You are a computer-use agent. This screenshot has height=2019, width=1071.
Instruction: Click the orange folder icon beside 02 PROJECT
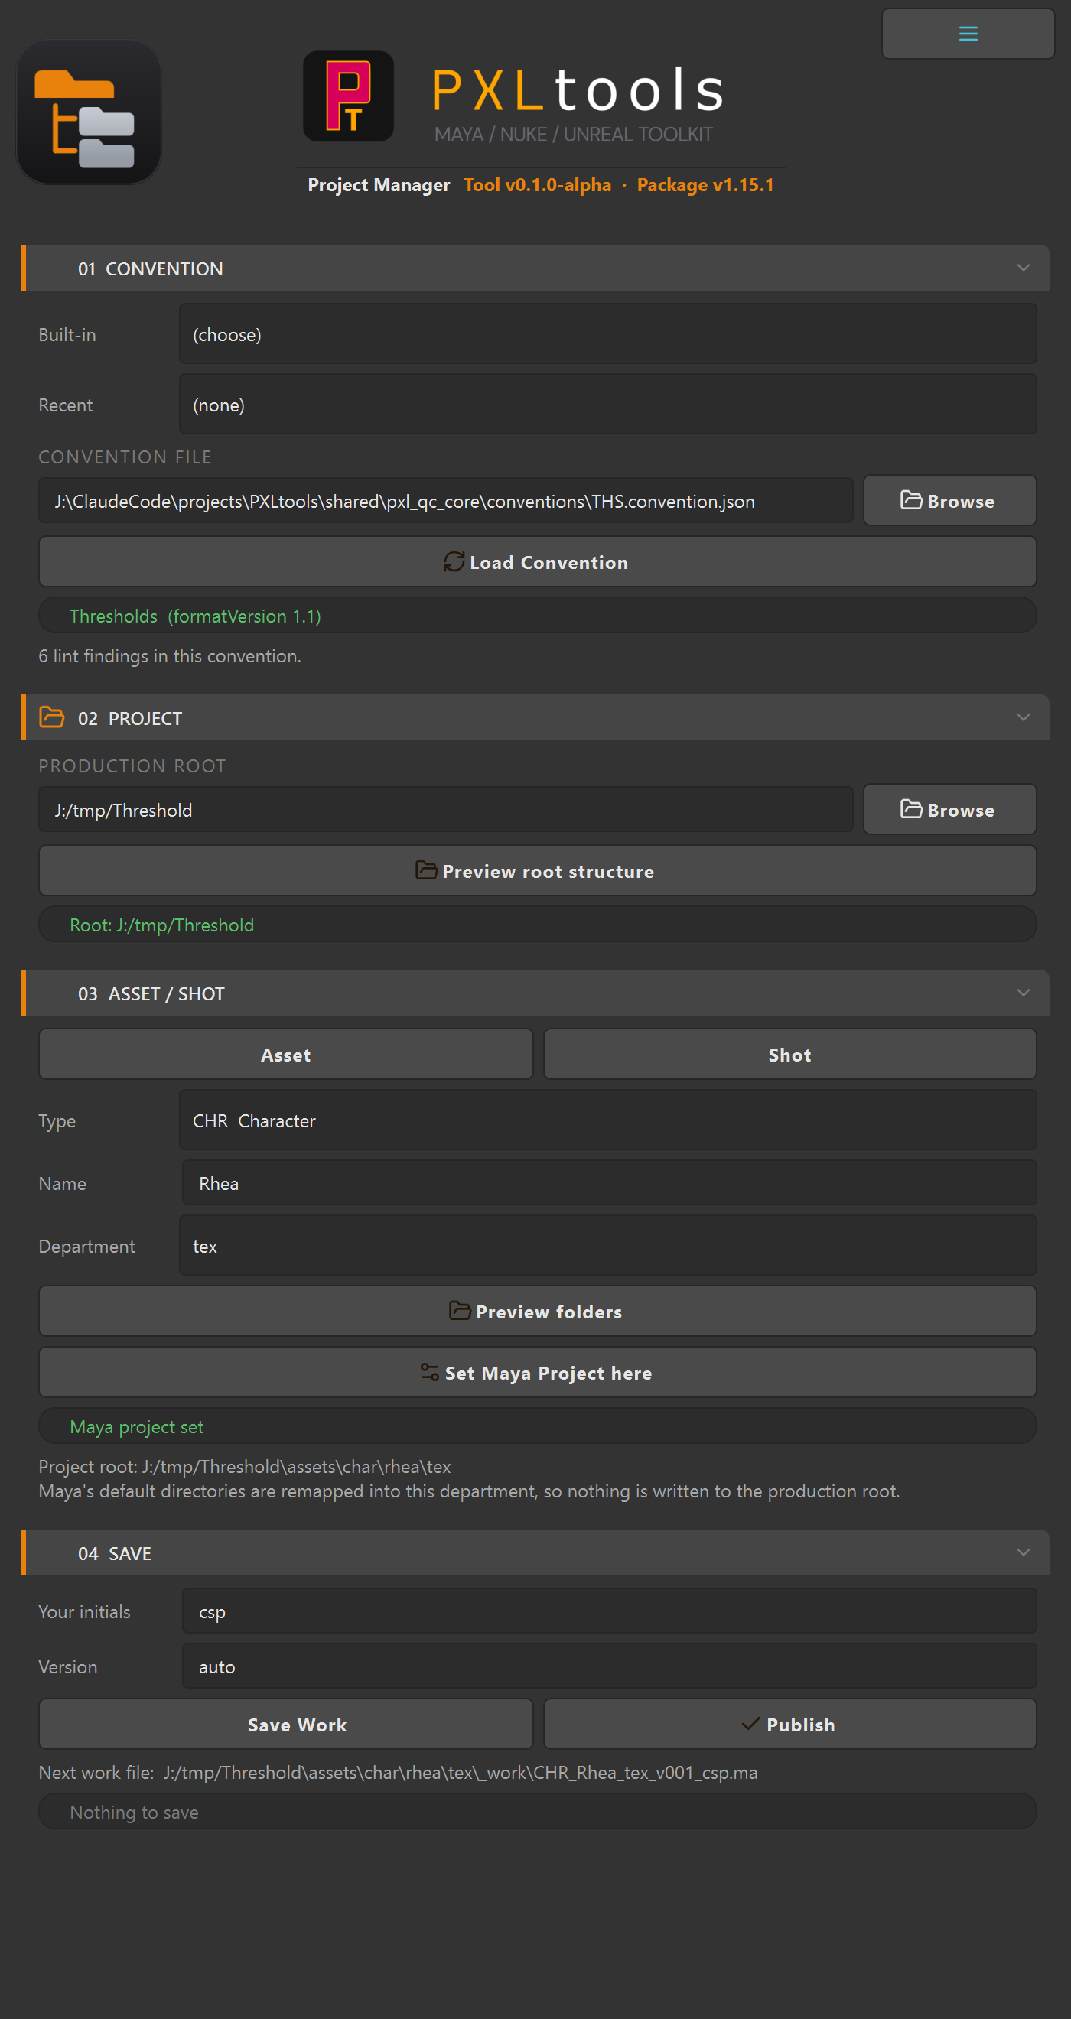pyautogui.click(x=52, y=717)
